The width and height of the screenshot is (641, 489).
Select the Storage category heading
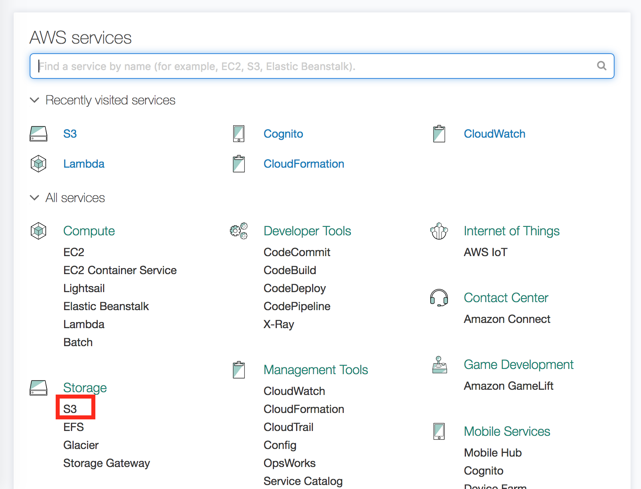pos(85,388)
